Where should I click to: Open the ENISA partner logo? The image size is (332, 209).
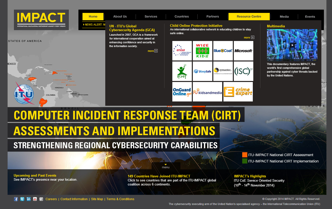coord(182,51)
